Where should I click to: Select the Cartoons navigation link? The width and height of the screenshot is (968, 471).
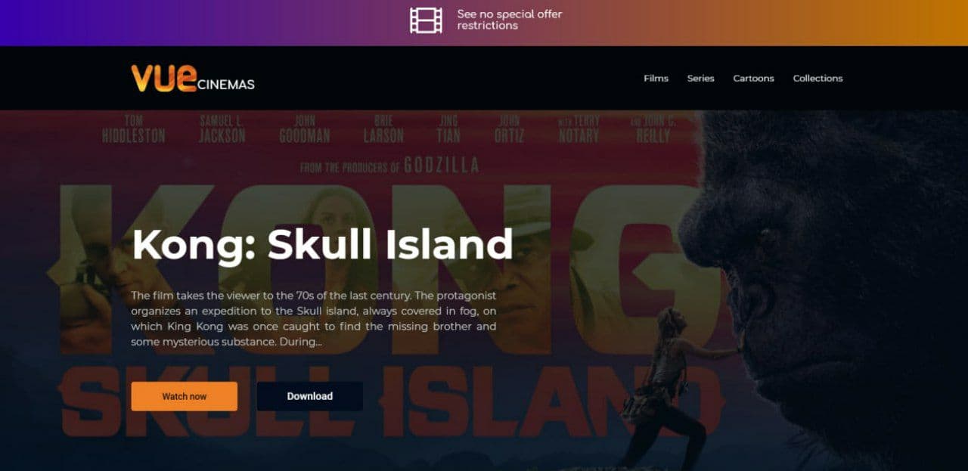click(753, 79)
